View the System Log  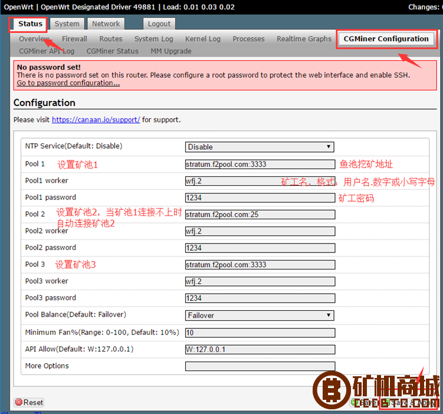click(154, 39)
